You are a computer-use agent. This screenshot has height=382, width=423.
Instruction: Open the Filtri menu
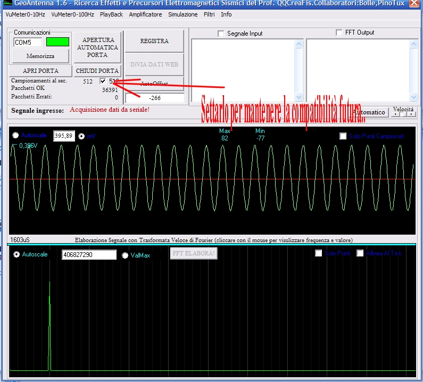coord(209,14)
